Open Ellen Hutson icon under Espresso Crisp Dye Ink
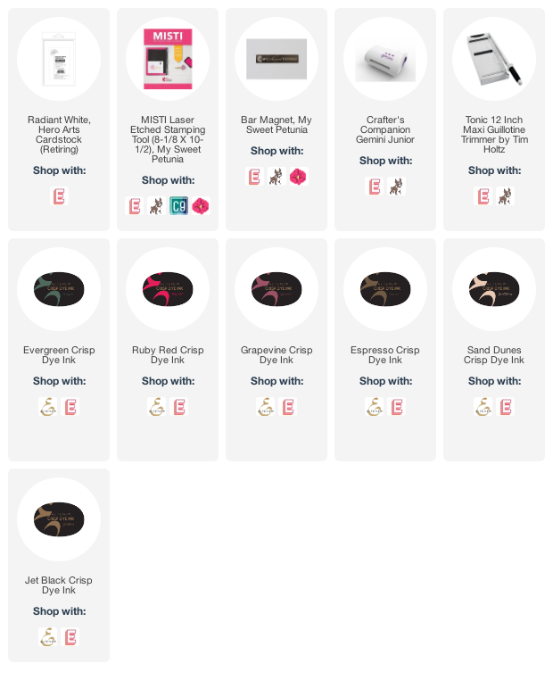The width and height of the screenshot is (553, 680). point(397,407)
